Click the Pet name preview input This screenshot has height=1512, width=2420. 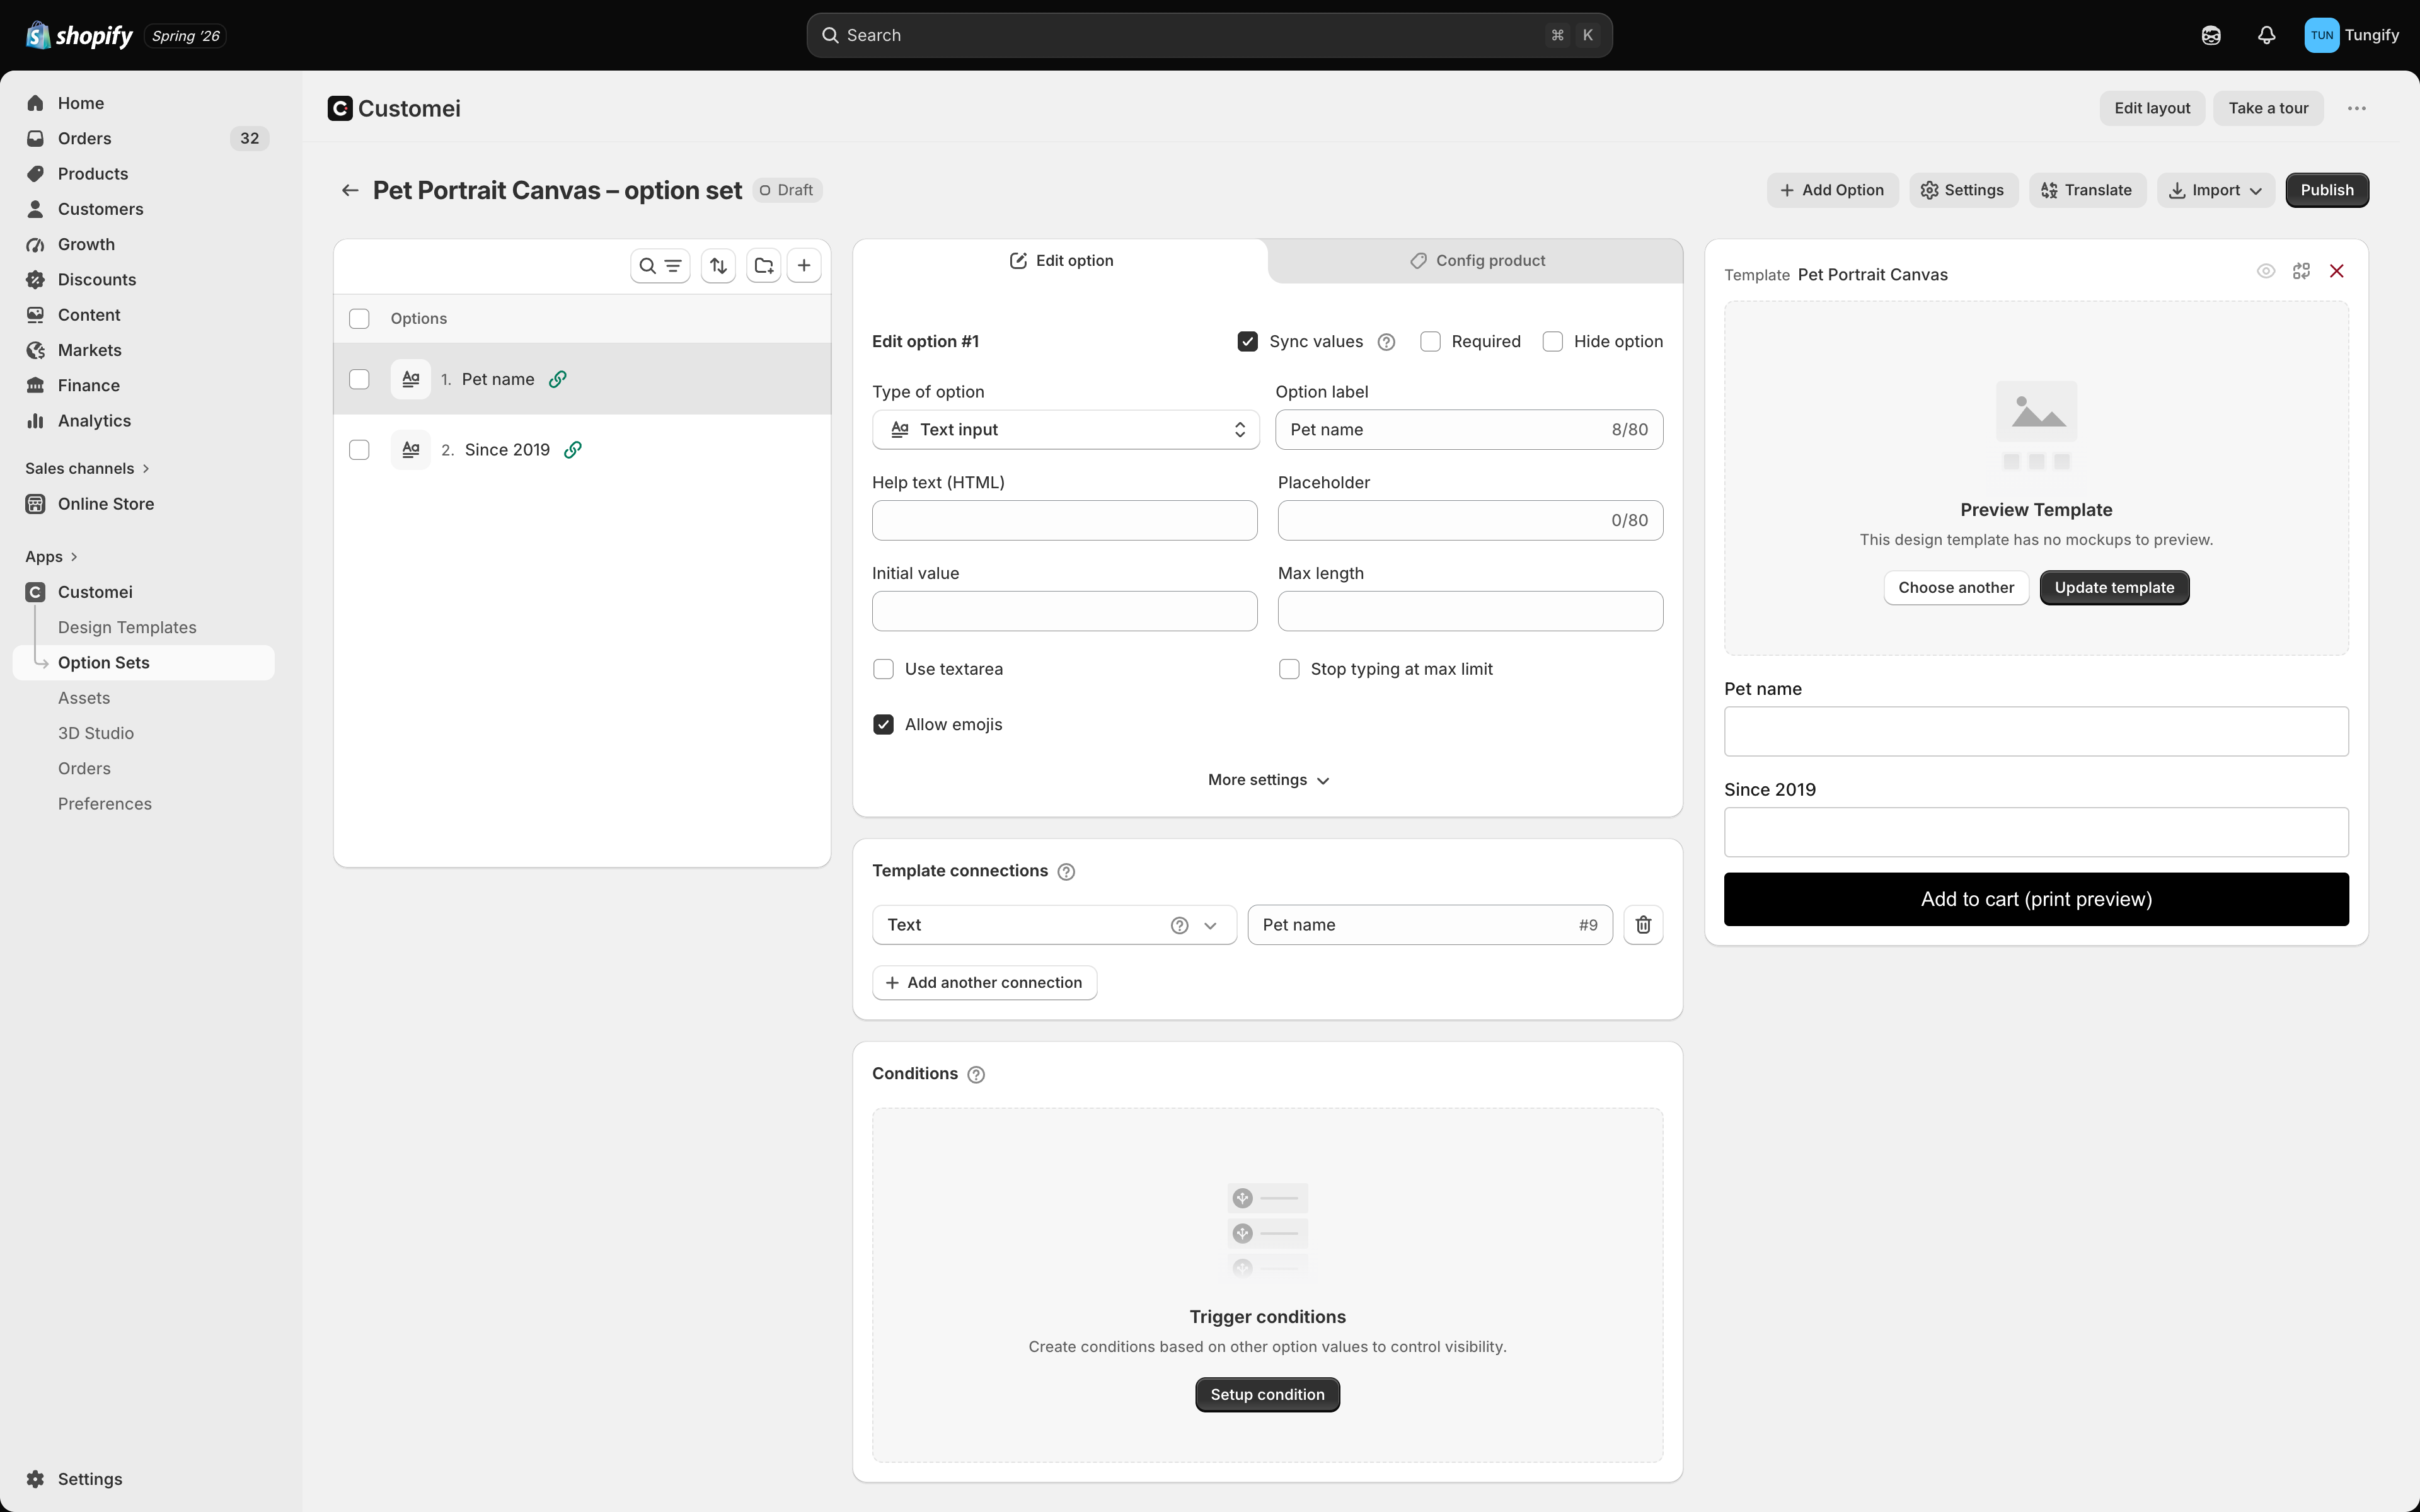tap(2036, 732)
